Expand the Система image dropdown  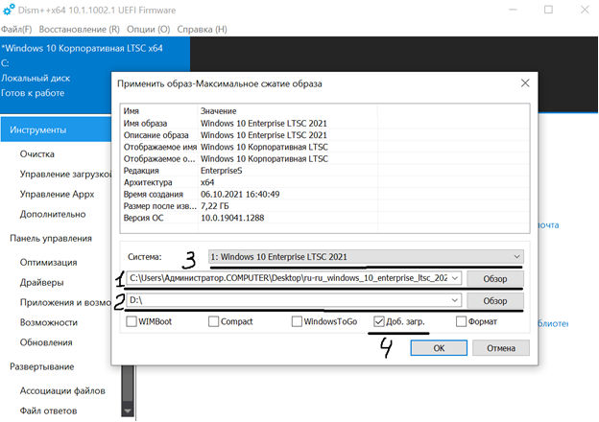click(518, 257)
